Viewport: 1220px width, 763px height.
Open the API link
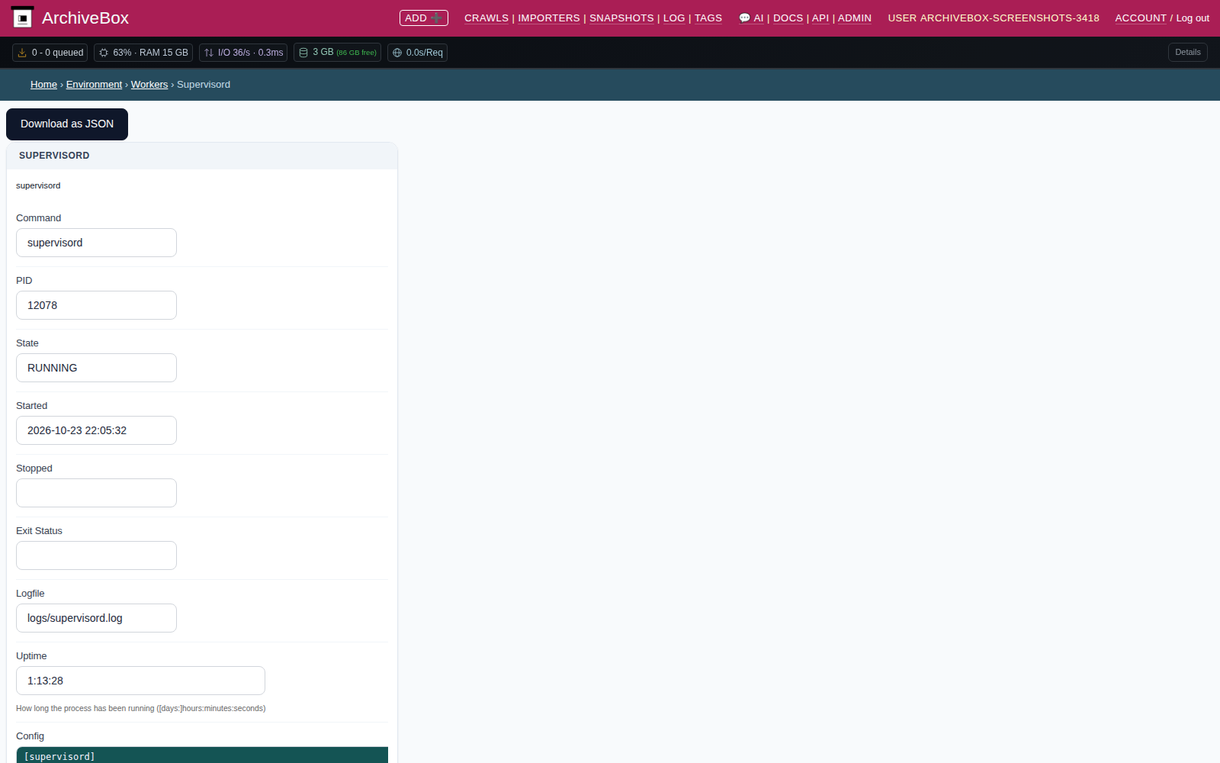pyautogui.click(x=820, y=18)
